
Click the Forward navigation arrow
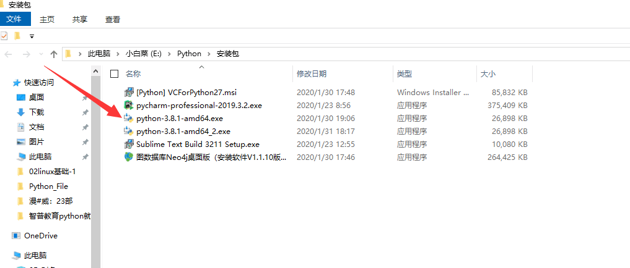[x=27, y=54]
